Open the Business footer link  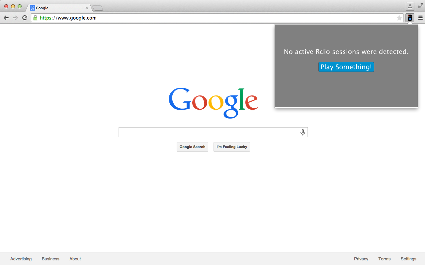point(50,259)
